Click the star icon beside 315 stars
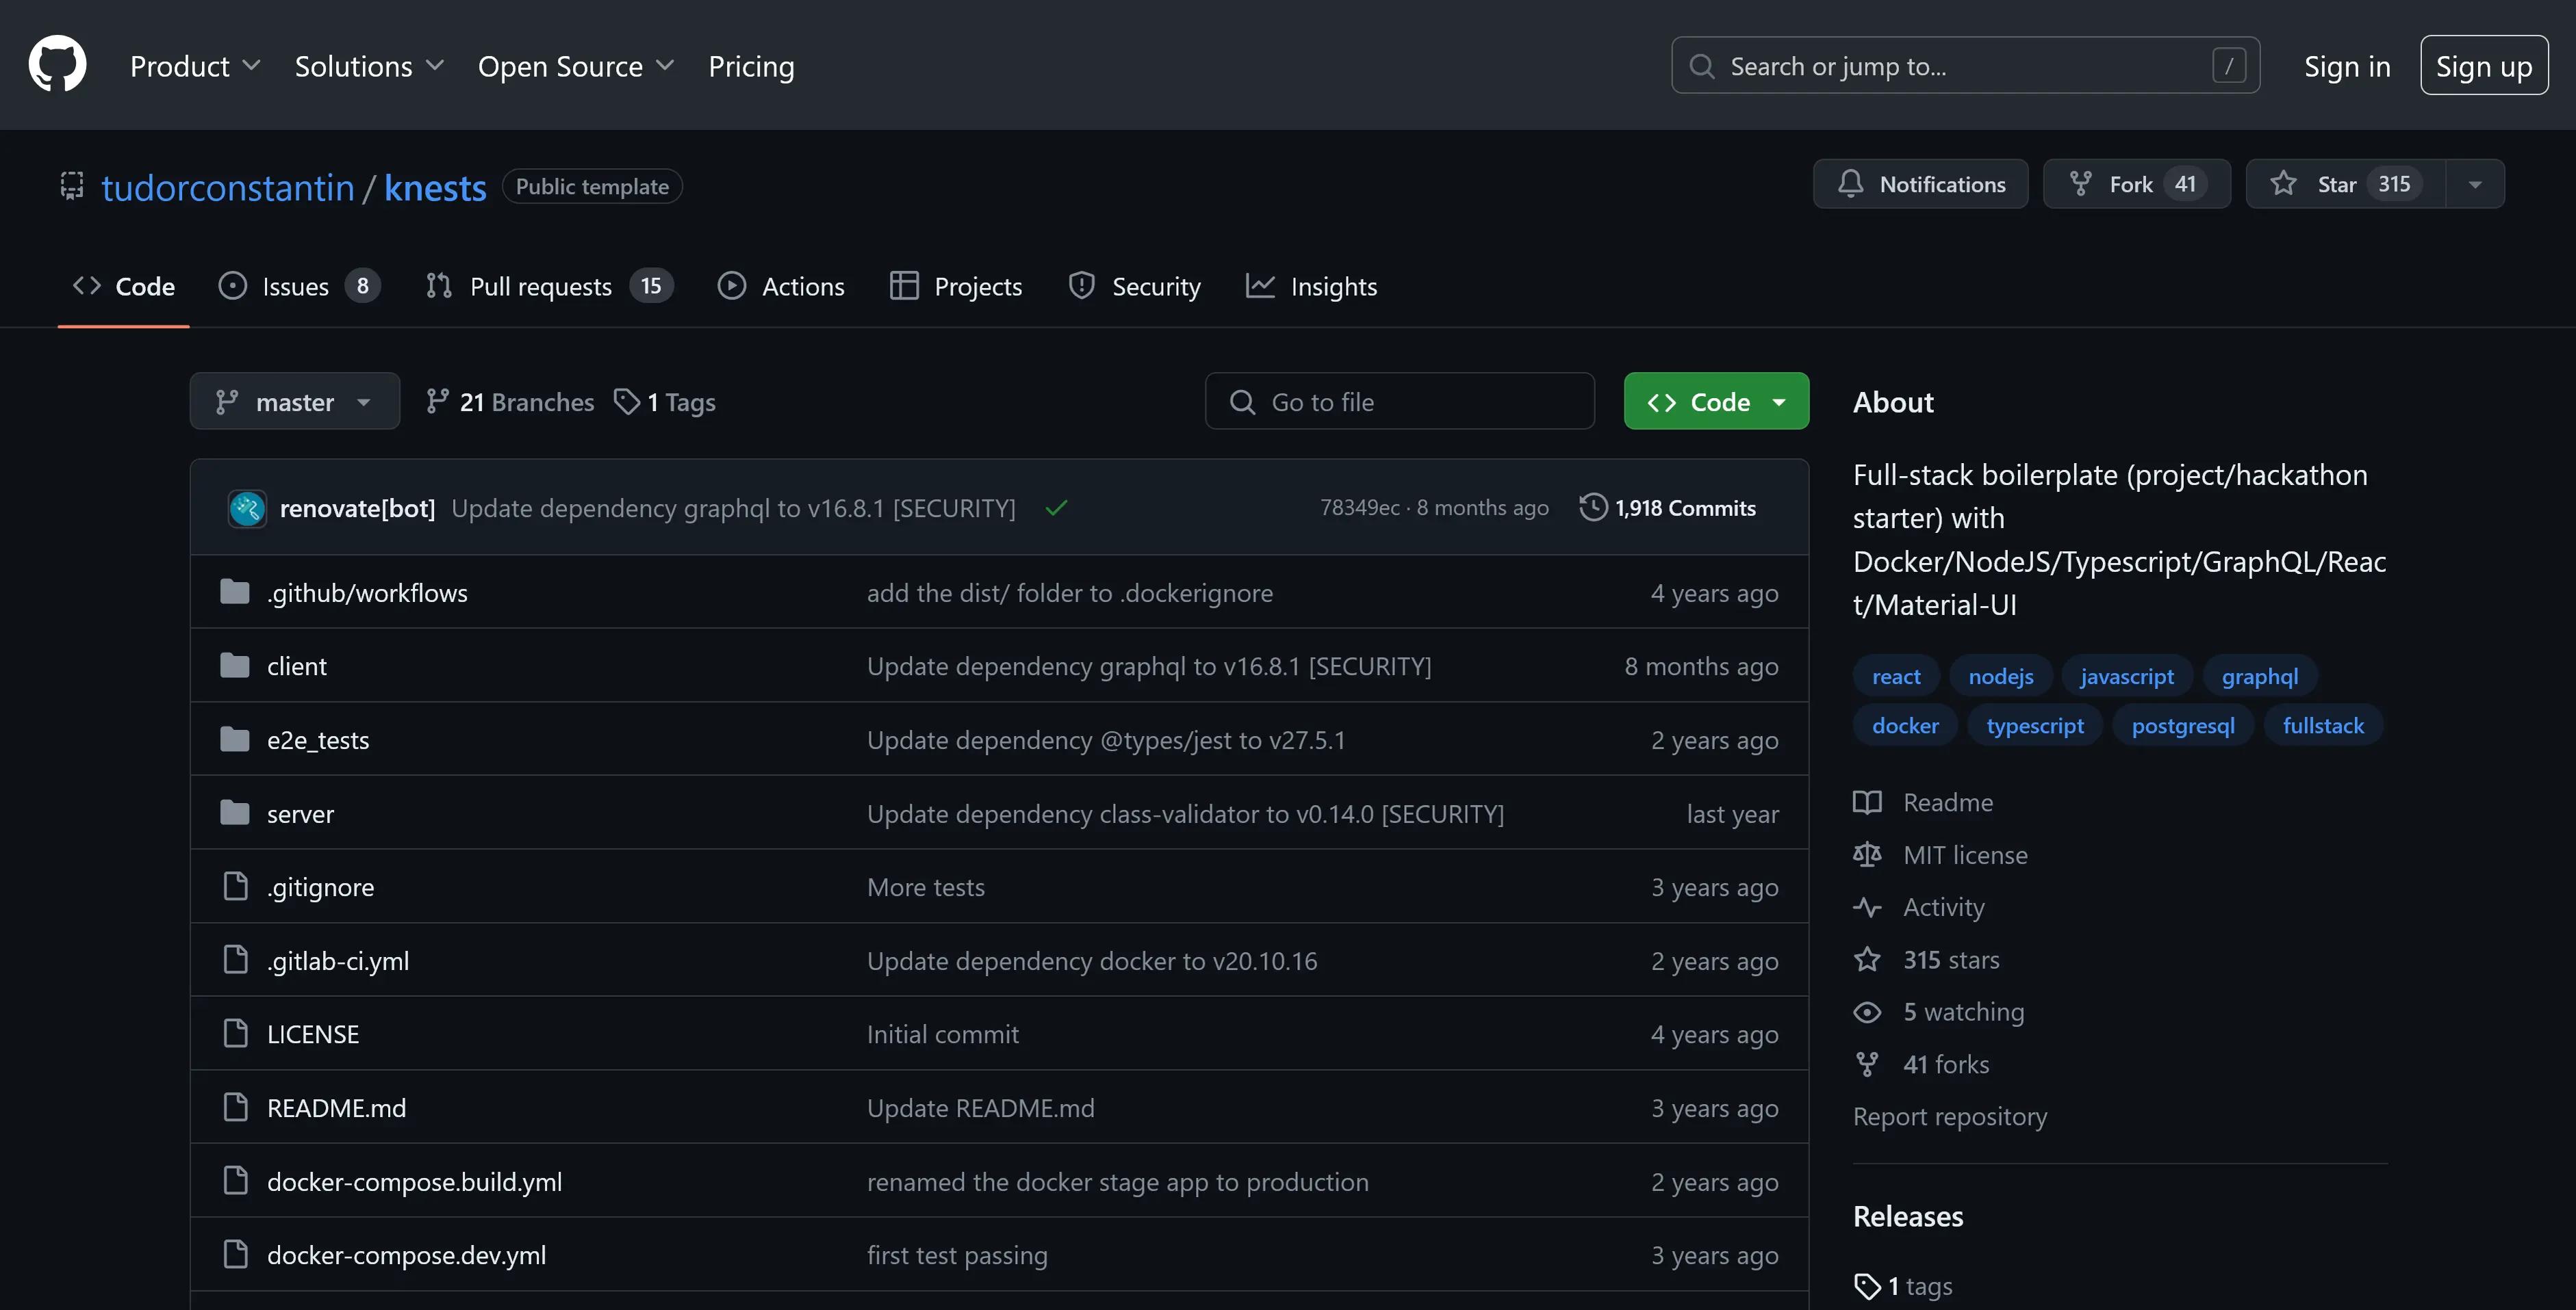 tap(1867, 959)
